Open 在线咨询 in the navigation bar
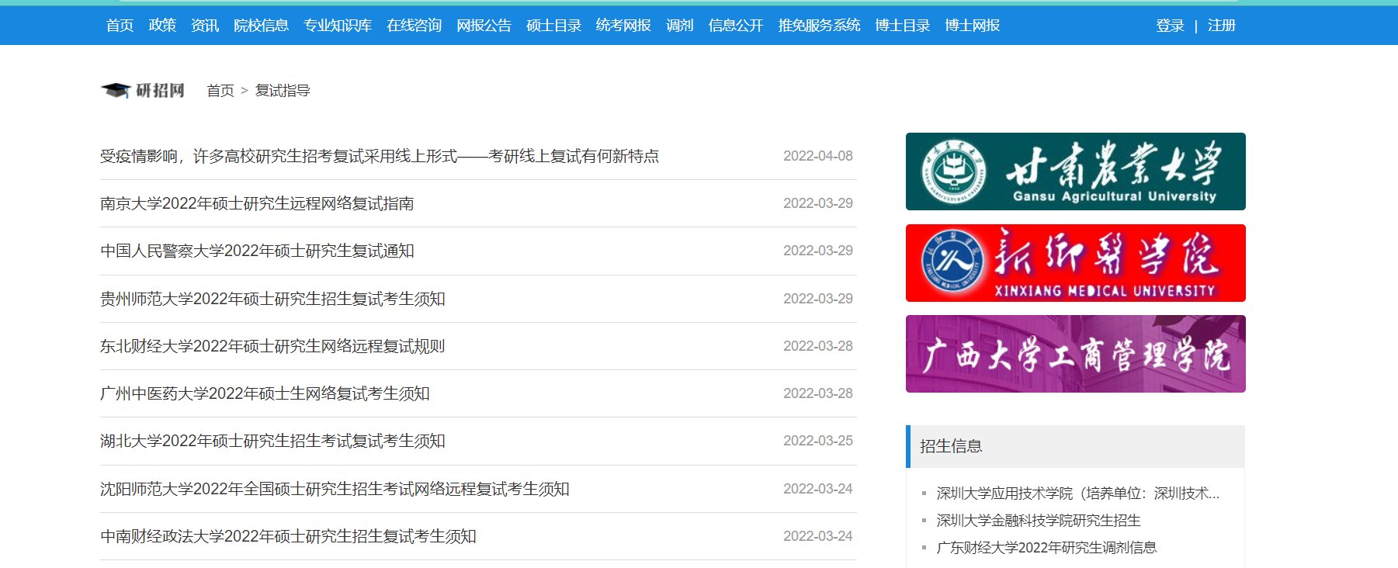1398x568 pixels. 415,26
